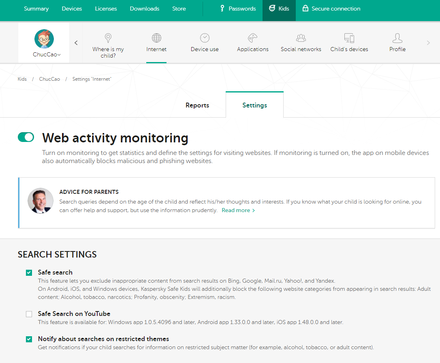Open the Applications gamepad icon

point(253,38)
